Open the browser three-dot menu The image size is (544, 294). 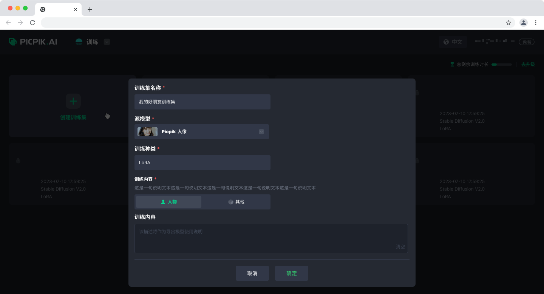point(536,23)
